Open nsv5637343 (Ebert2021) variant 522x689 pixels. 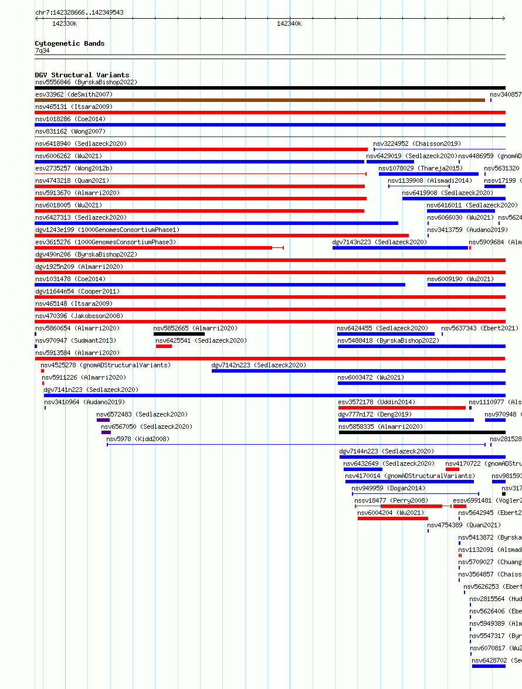point(480,328)
